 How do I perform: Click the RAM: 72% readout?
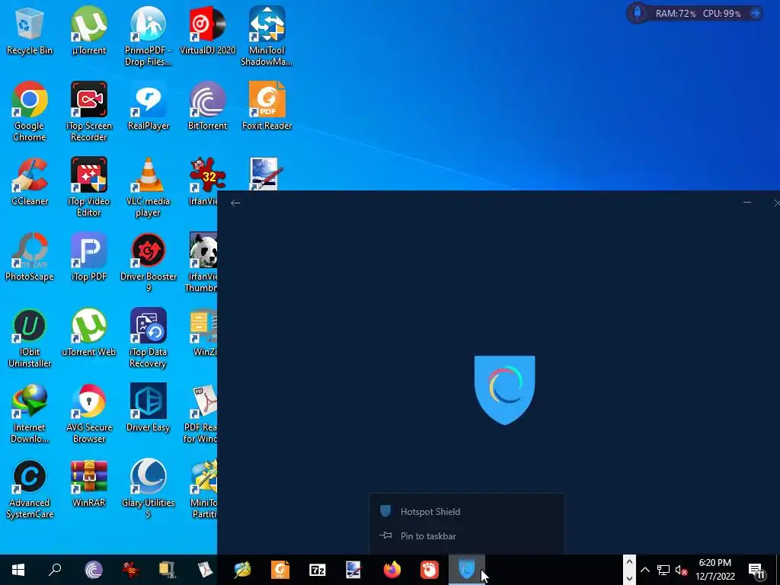[675, 14]
